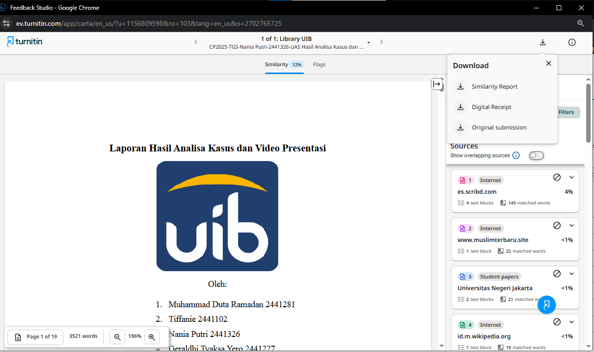Image resolution: width=594 pixels, height=352 pixels.
Task: Click document scrollbar down arrow
Action: pyautogui.click(x=441, y=346)
